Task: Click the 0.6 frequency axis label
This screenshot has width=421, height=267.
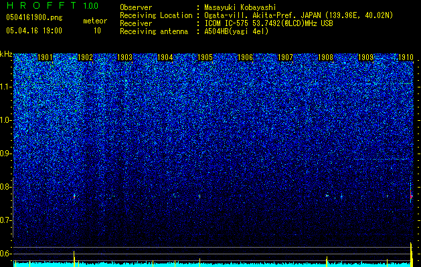Action: click(x=6, y=254)
